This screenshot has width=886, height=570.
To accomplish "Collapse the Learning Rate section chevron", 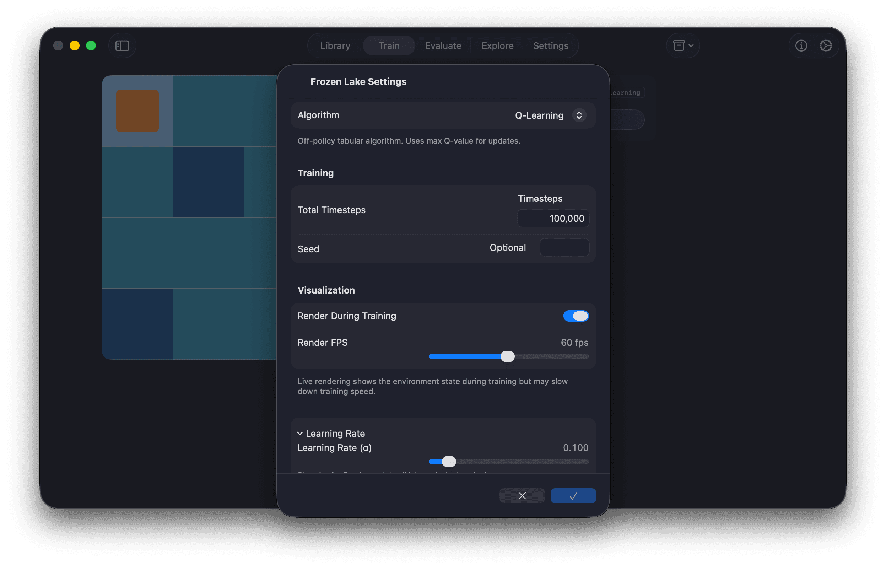I will [x=299, y=434].
